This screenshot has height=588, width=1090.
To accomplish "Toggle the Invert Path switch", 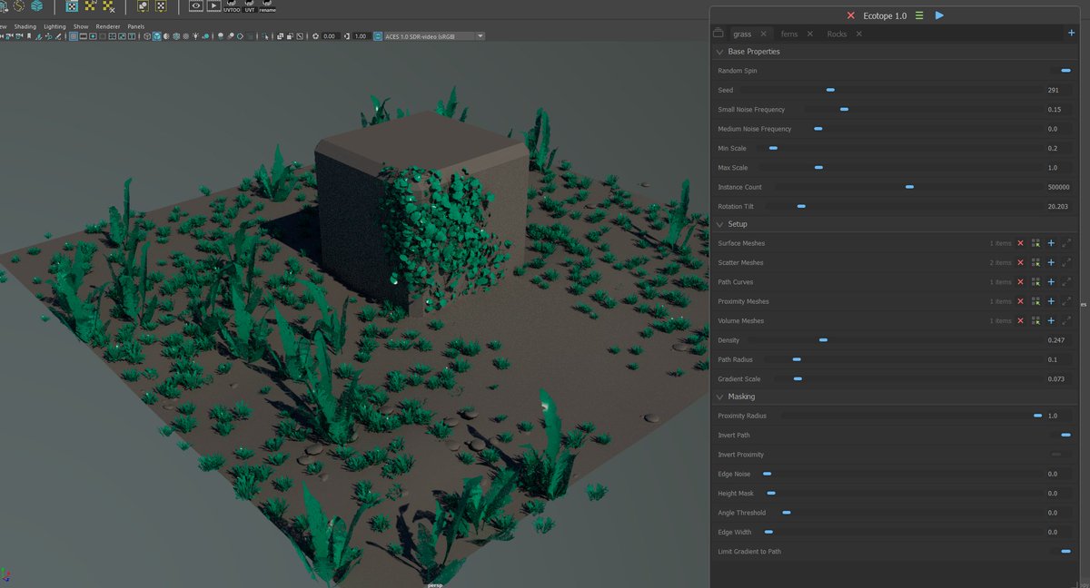I will (1065, 435).
